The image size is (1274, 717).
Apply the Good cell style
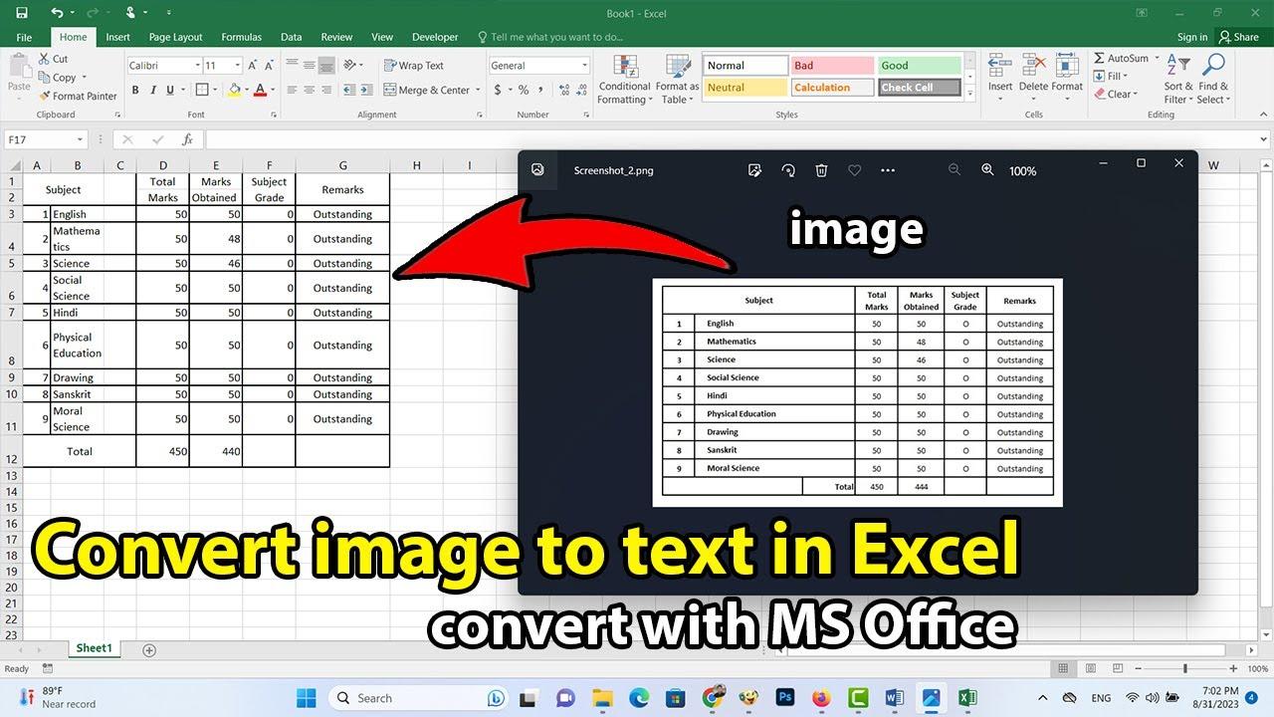pos(919,66)
